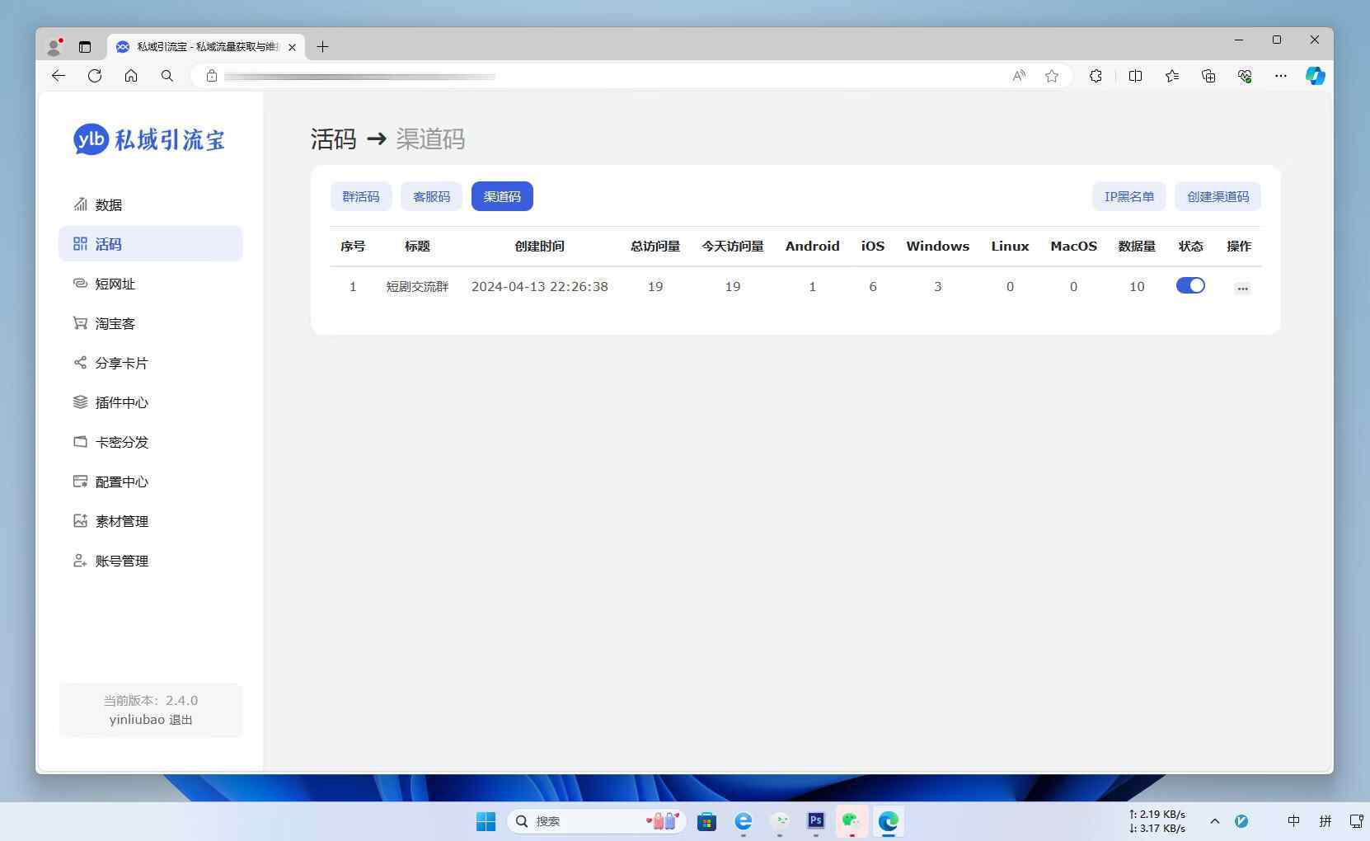This screenshot has height=841, width=1370.
Task: Click the 2024-04-13 22:26:38 cell
Action: click(540, 287)
